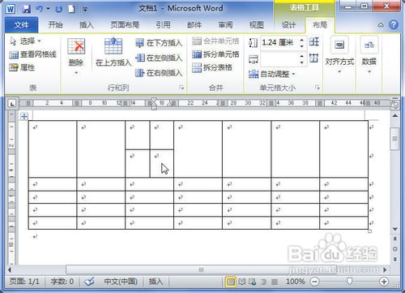The height and width of the screenshot is (293, 405).
Task: Expand the 删除 dropdown arrow
Action: click(x=76, y=73)
